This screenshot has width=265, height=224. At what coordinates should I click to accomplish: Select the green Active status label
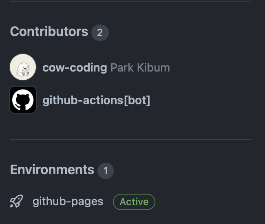tap(134, 202)
